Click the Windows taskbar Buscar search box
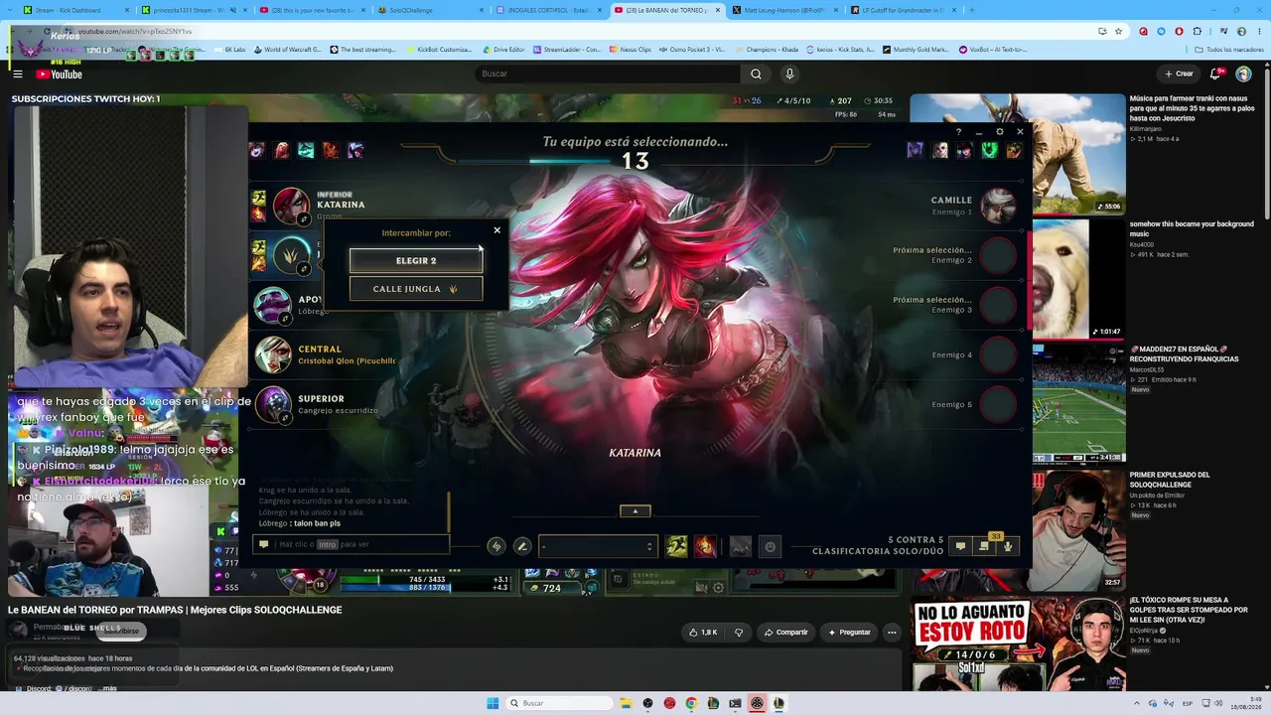Viewport: 1271px width, 715px height. [558, 703]
